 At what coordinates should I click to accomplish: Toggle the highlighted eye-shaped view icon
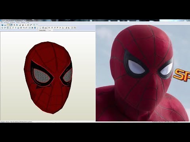[11, 25]
